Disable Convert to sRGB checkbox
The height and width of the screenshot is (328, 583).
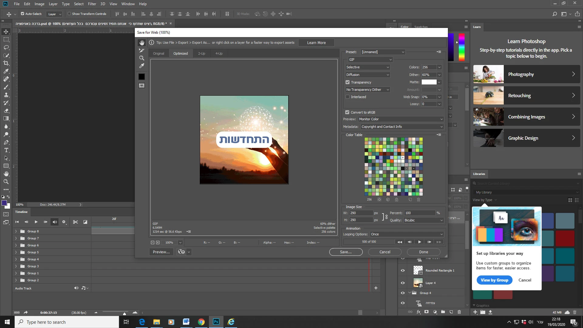pyautogui.click(x=347, y=112)
